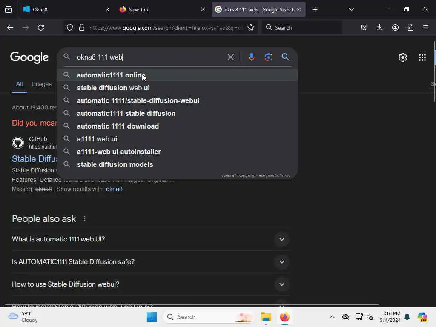Click the Firefox taskbar icon
436x327 pixels.
coord(284,317)
